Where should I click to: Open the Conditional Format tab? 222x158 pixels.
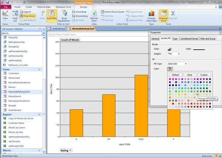coord(189,39)
